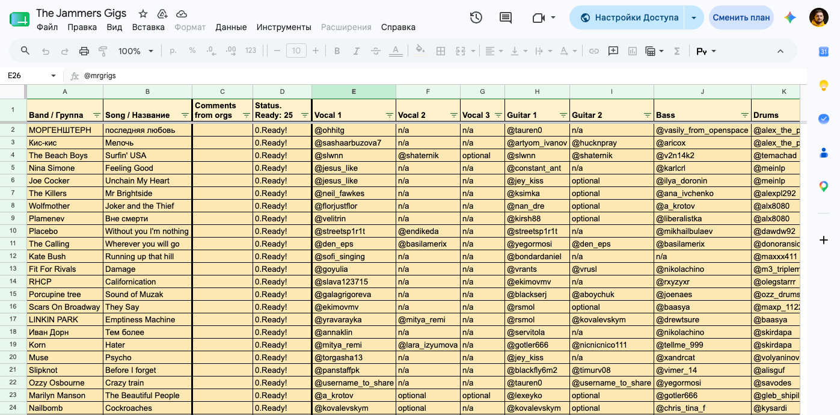Open the borders tool
The width and height of the screenshot is (840, 415).
[x=441, y=51]
